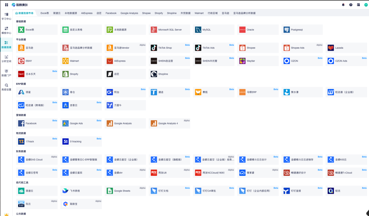Select the 亚马逊品牌分析数据 tab
The width and height of the screenshot is (369, 216).
coord(244,13)
